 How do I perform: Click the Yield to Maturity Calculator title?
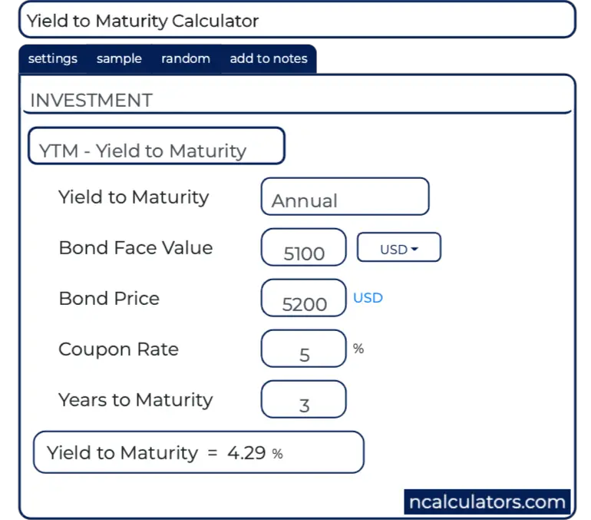pos(144,21)
